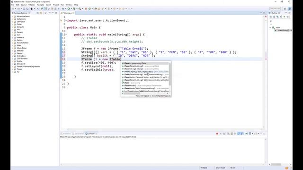Screen dimensions: 303x170
Task: Open the File menu
Action: coord(13,5)
